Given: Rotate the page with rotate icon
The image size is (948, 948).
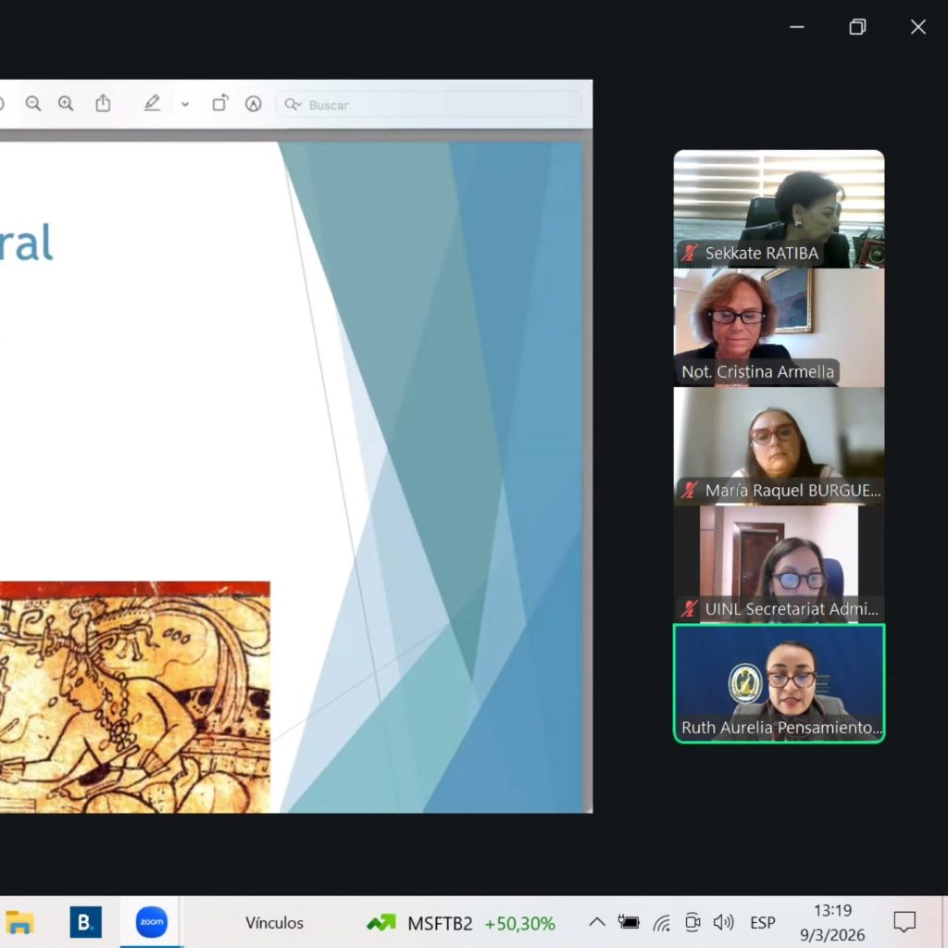Looking at the screenshot, I should (x=219, y=104).
